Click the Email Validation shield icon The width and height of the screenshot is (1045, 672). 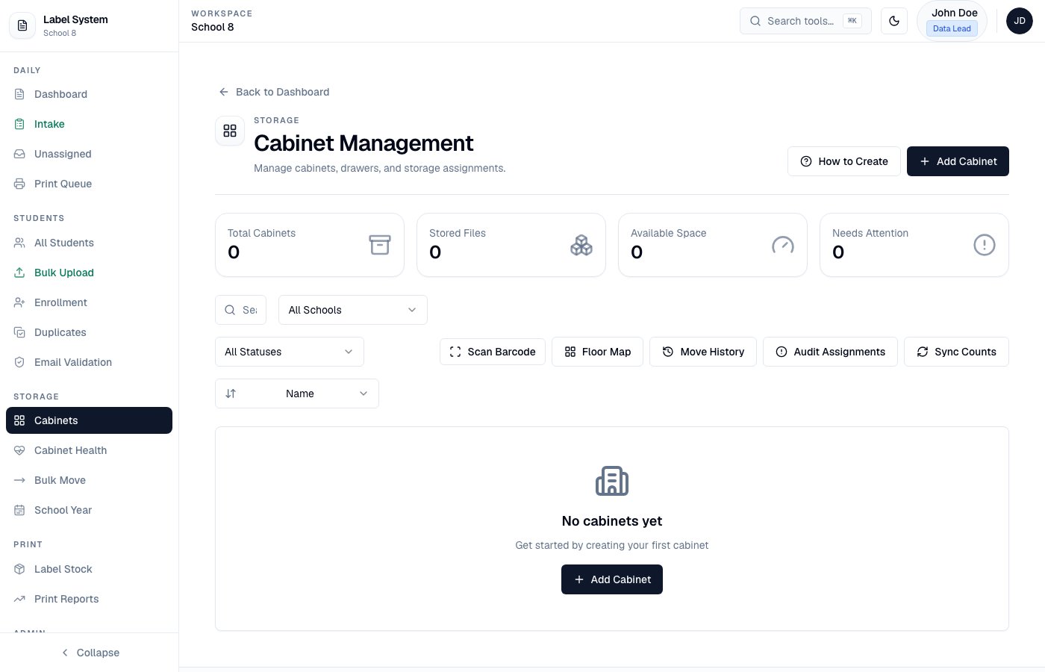(x=19, y=362)
